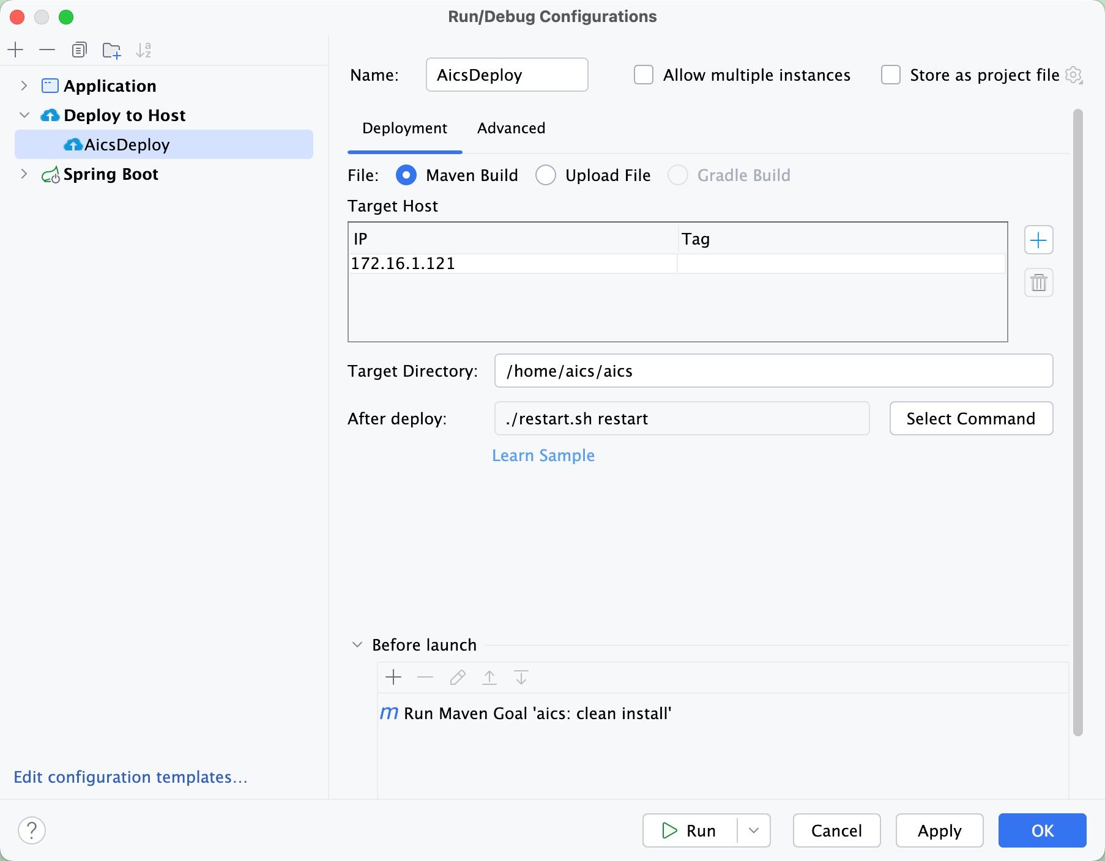Click the vertical scrollbar on the right
This screenshot has height=861, width=1105.
click(1078, 422)
